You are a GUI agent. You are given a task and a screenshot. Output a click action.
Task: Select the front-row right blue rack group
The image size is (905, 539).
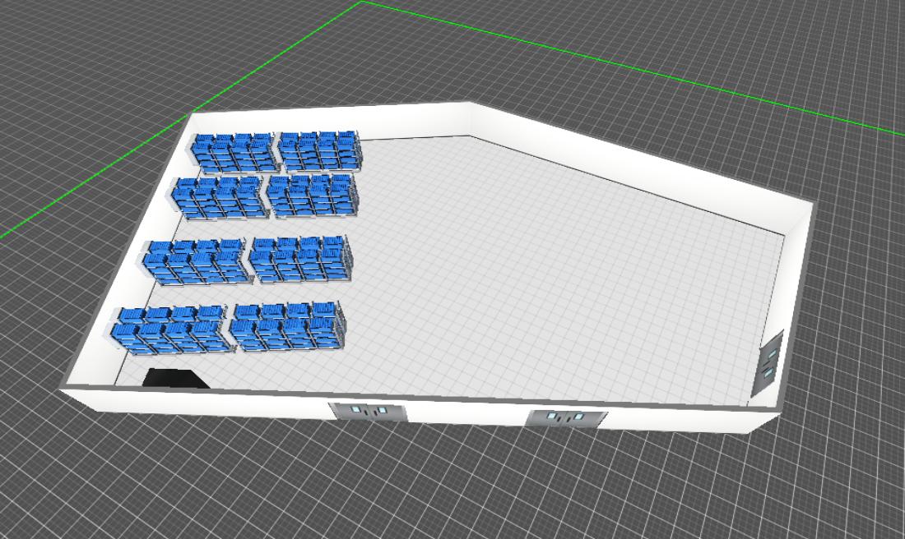point(288,326)
